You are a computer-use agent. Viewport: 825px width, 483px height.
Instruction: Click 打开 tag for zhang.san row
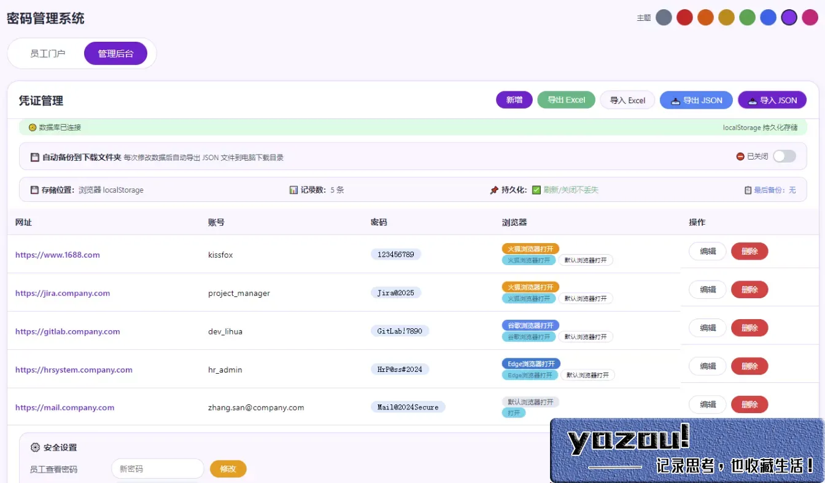(x=514, y=413)
